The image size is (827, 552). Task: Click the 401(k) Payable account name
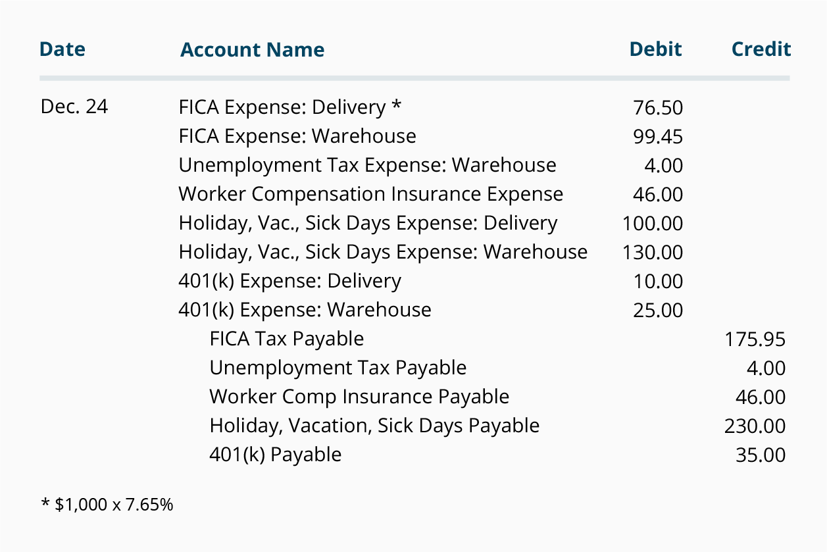point(275,455)
